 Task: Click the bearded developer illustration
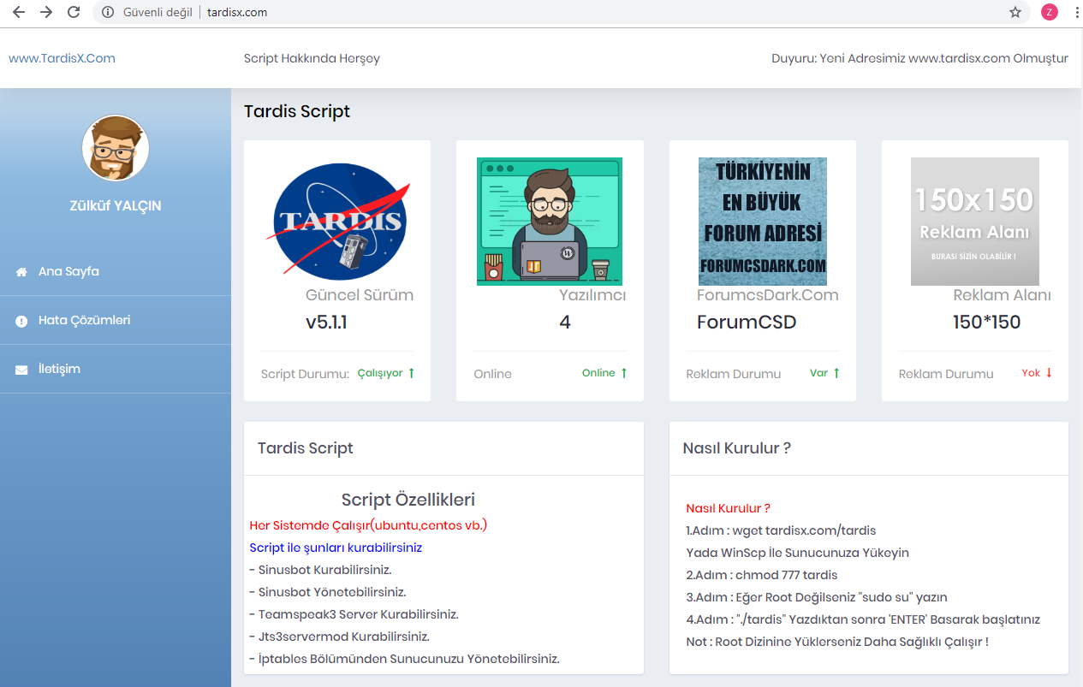click(550, 221)
